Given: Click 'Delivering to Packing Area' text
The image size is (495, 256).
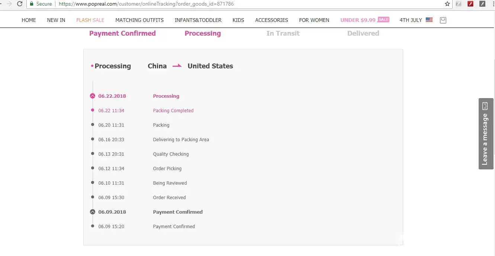Looking at the screenshot, I should [181, 139].
